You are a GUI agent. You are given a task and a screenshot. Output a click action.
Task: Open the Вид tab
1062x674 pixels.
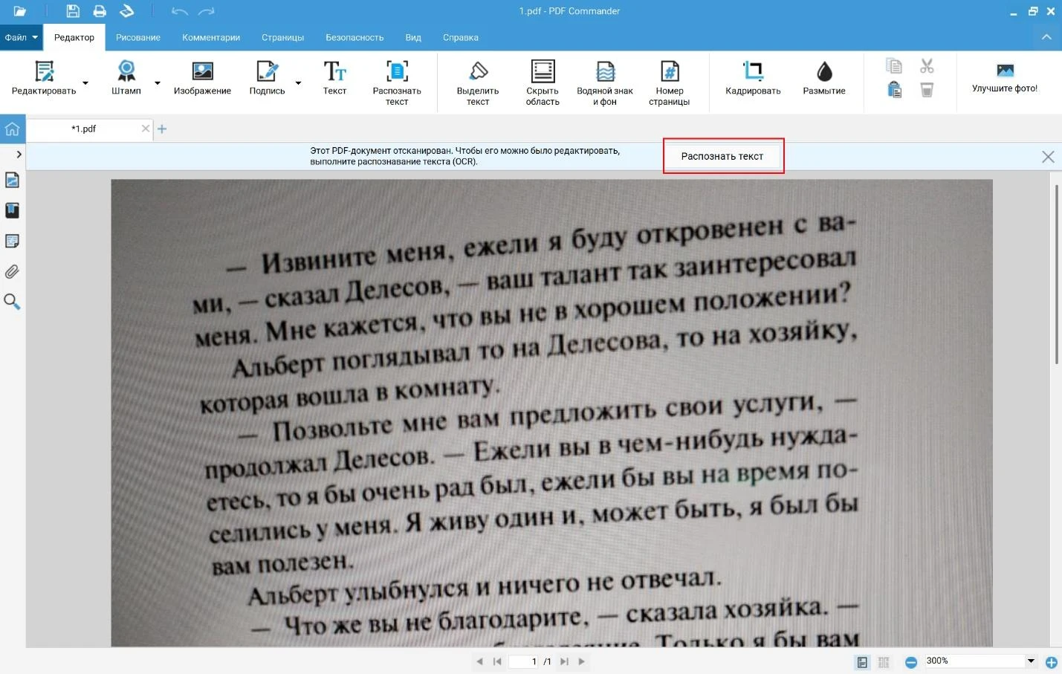tap(413, 37)
